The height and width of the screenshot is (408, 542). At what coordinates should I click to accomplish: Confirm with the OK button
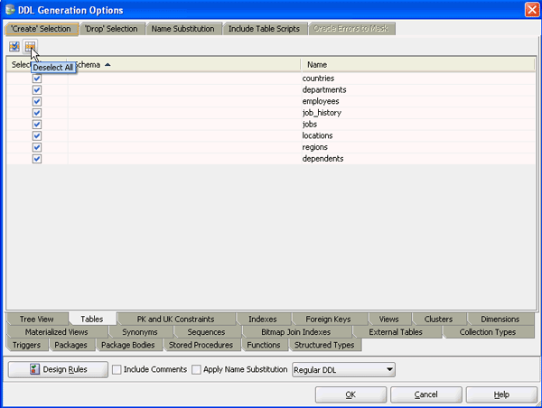click(x=350, y=394)
